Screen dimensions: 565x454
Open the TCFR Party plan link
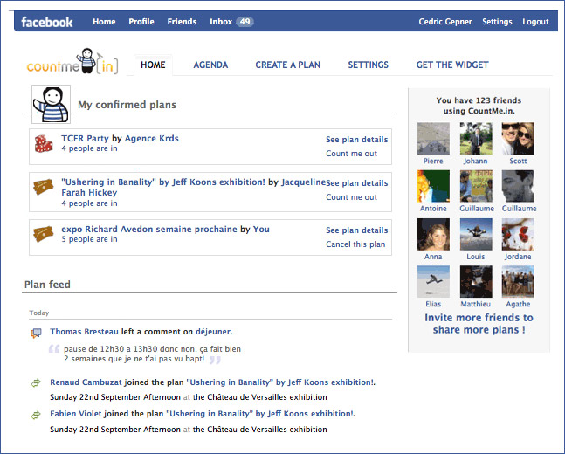point(85,138)
